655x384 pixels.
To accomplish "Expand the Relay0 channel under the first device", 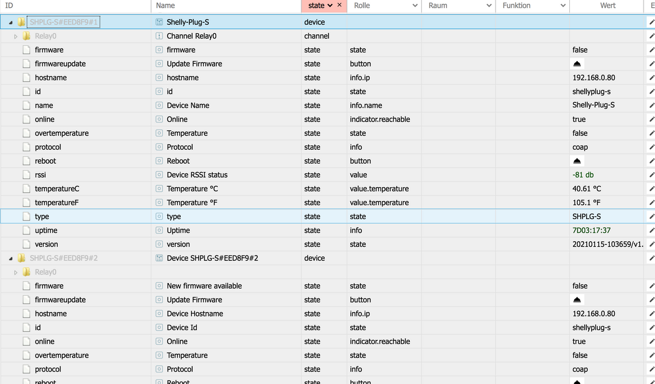I will 16,36.
